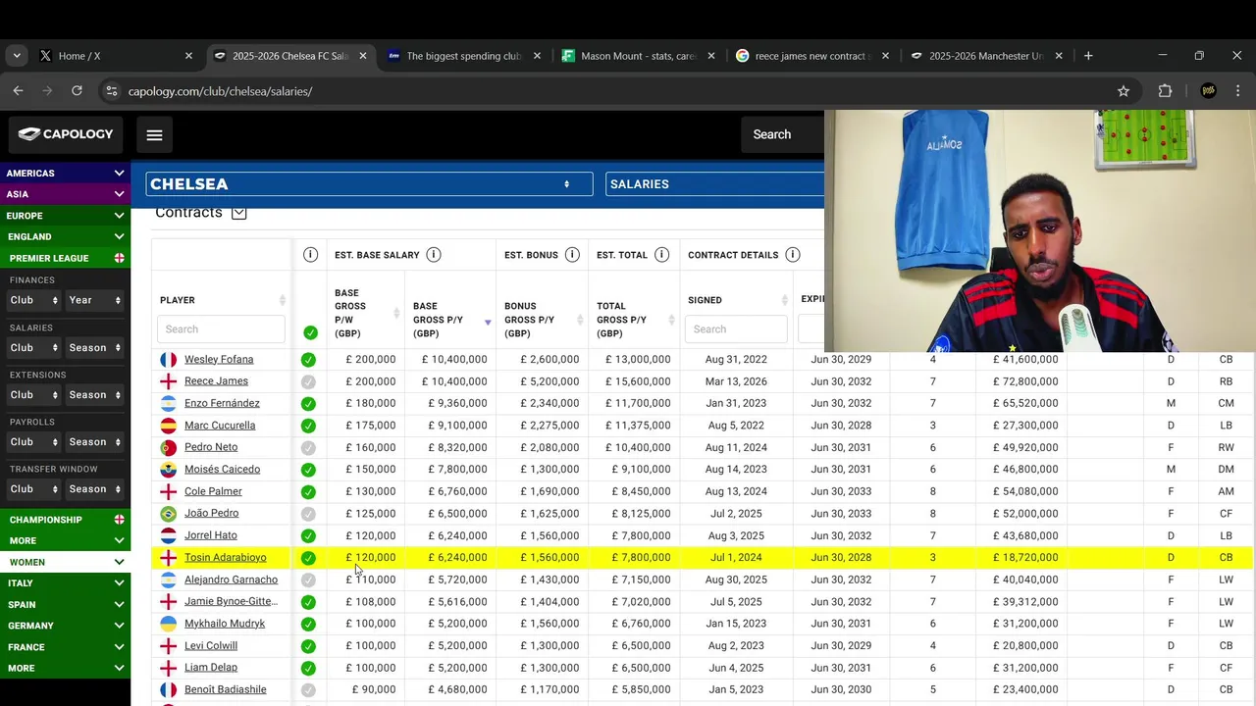Open Finances Year dropdown
Image resolution: width=1256 pixels, height=706 pixels.
(94, 300)
